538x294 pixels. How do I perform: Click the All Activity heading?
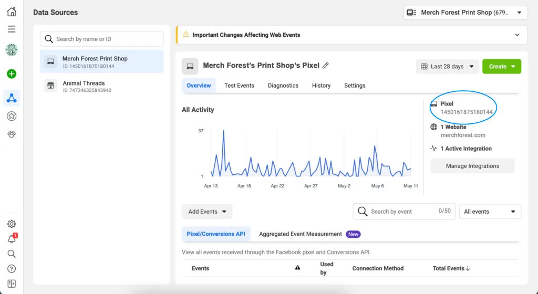[198, 110]
